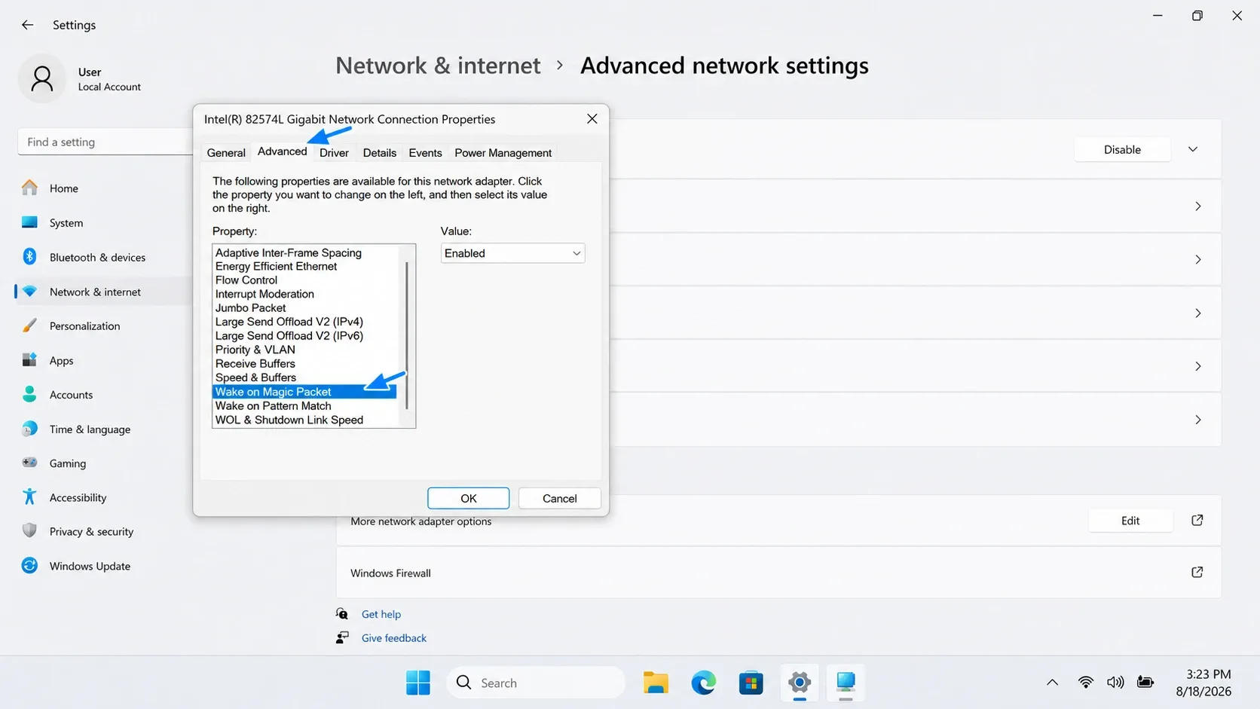Viewport: 1260px width, 709px height.
Task: Open Windows Firewall external link icon
Action: point(1197,572)
